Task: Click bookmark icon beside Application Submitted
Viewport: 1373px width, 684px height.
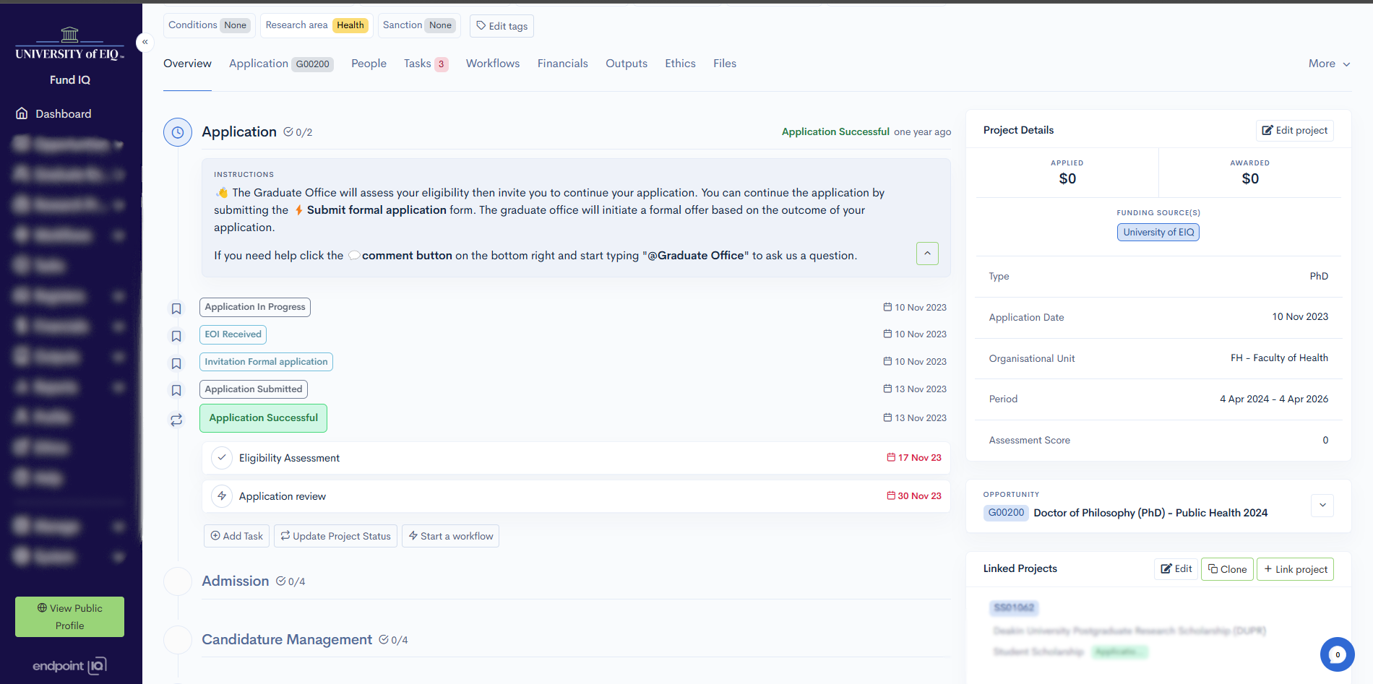Action: click(x=176, y=390)
